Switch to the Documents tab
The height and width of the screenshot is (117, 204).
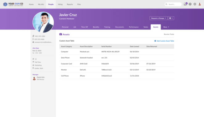(119, 27)
